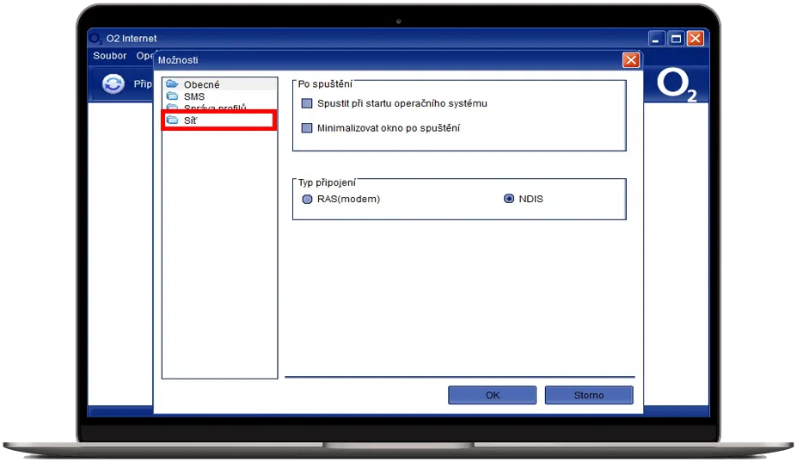
Task: Maximize the O2 Internet window
Action: coord(676,39)
